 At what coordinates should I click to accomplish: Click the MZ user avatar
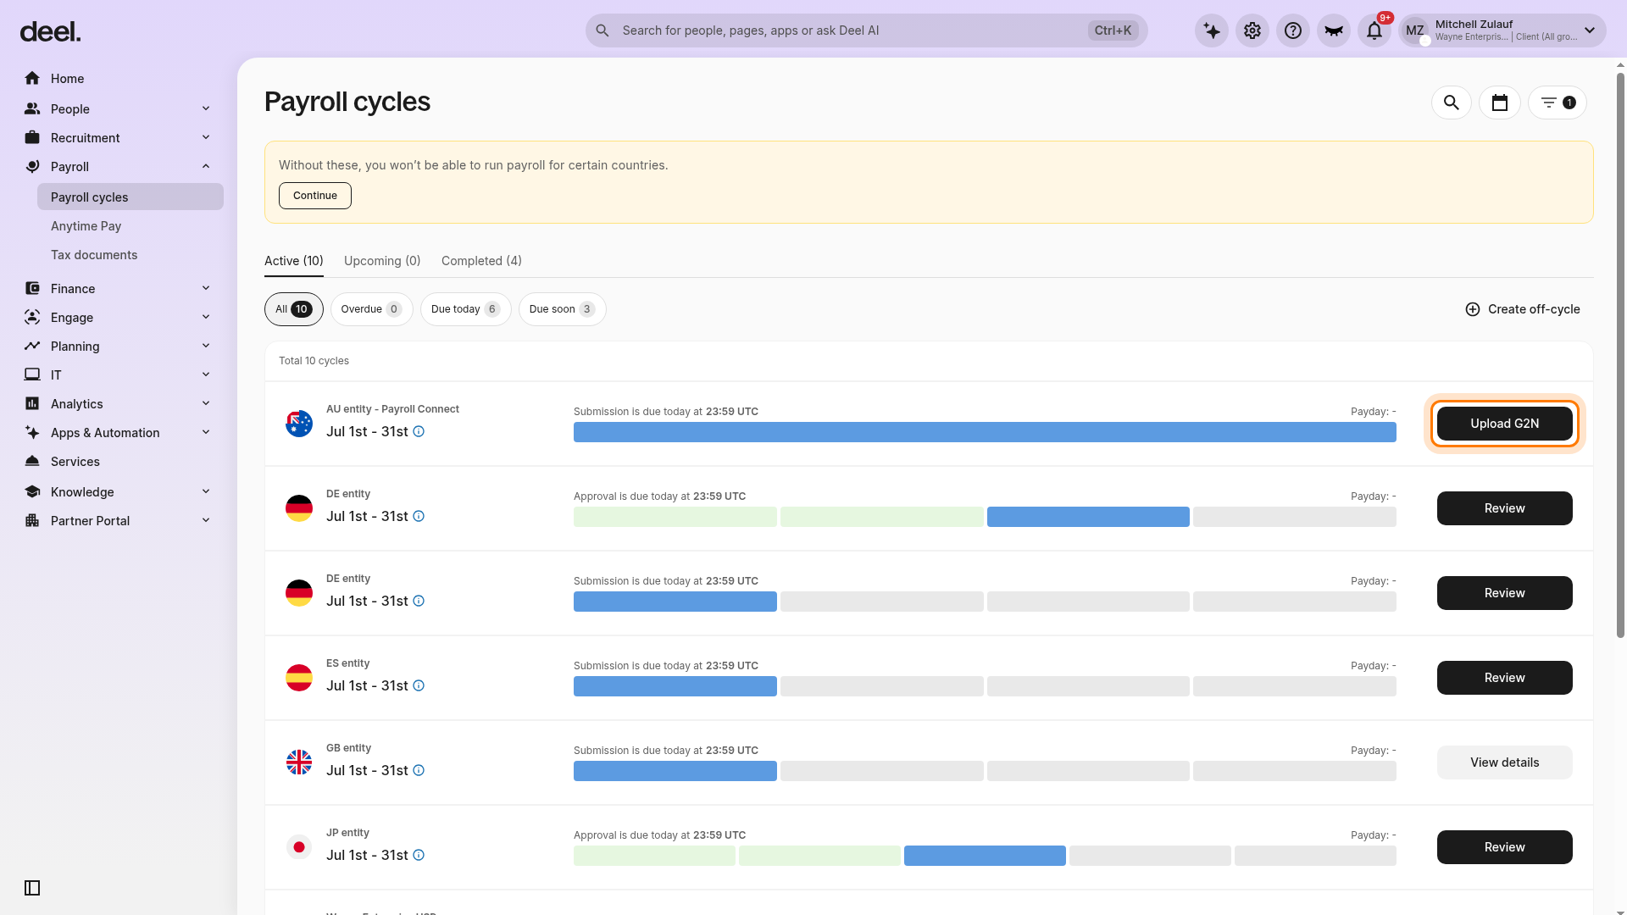(1415, 30)
